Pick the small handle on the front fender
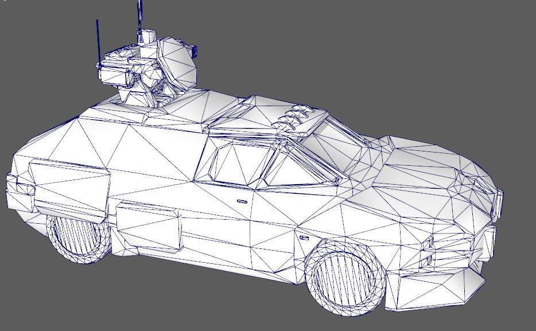Viewport: 536px width, 331px height. point(304,237)
